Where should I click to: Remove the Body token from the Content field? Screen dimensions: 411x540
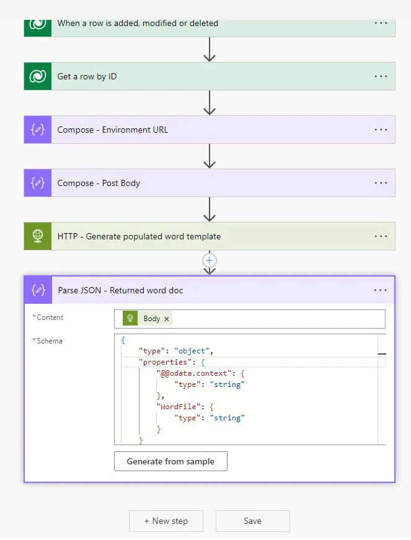coord(165,318)
